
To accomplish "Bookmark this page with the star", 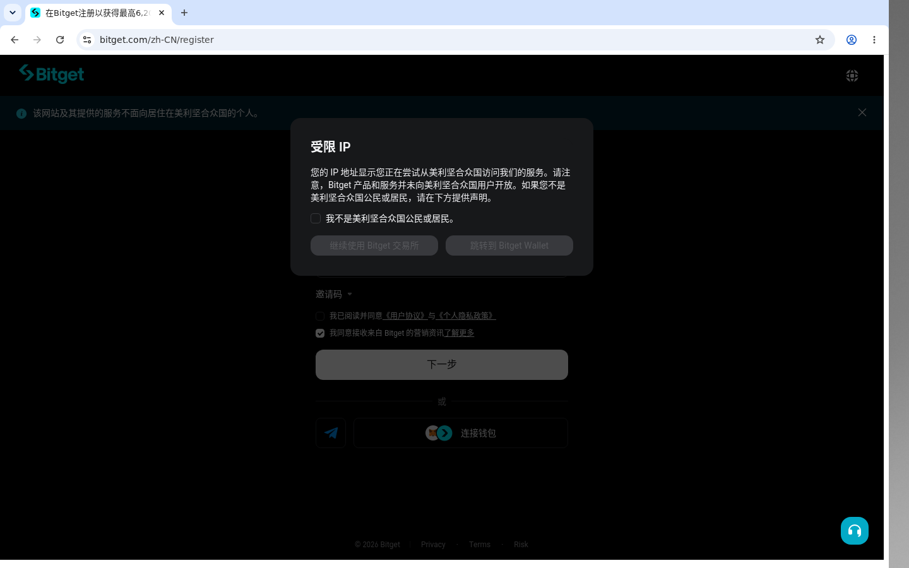I will click(820, 40).
